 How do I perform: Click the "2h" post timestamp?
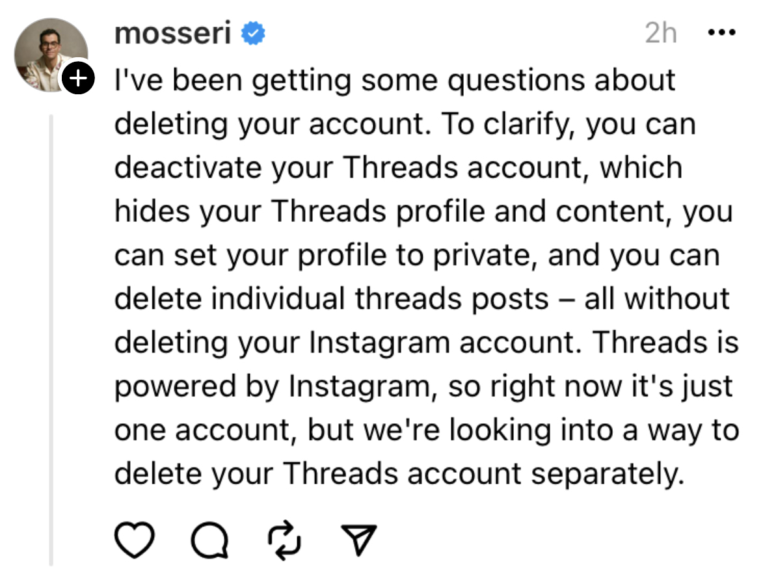coord(660,33)
